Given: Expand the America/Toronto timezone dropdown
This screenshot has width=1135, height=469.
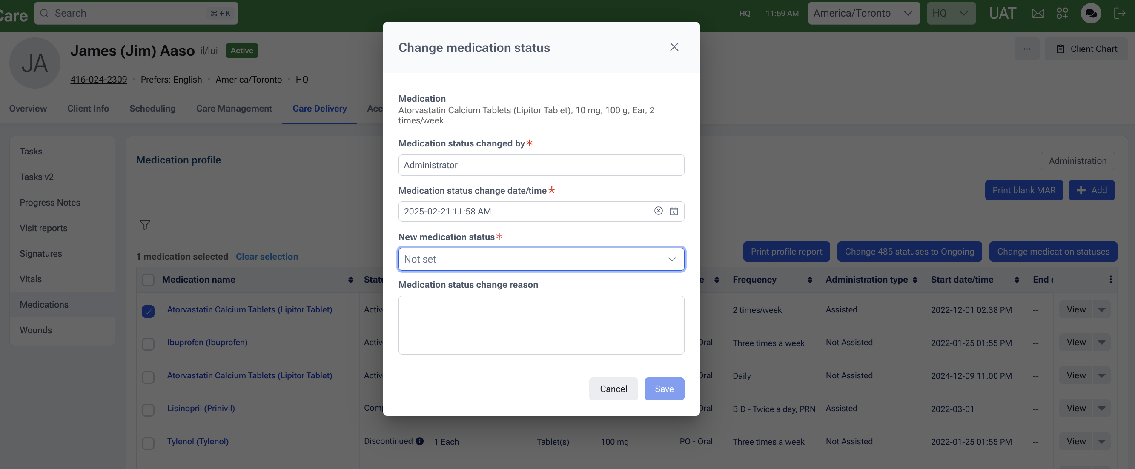Looking at the screenshot, I should tap(863, 13).
